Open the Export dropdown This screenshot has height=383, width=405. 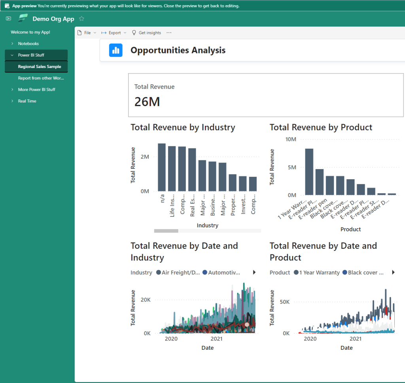pyautogui.click(x=114, y=33)
